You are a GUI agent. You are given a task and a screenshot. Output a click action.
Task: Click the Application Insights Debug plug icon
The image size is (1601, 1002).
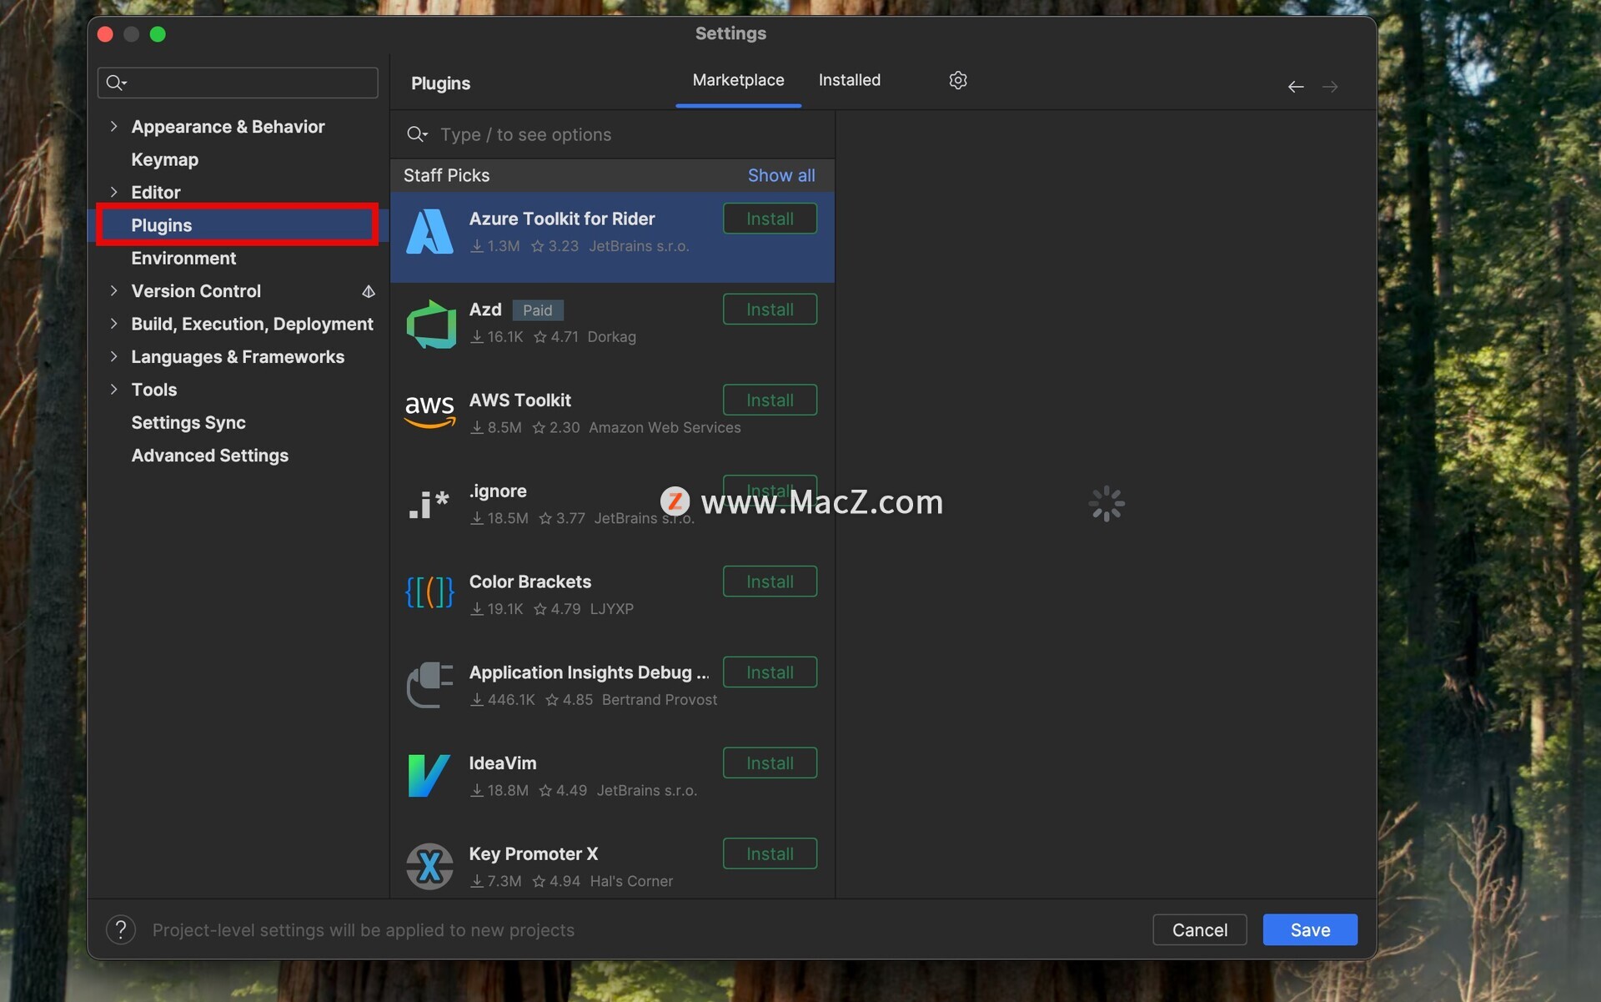429,685
